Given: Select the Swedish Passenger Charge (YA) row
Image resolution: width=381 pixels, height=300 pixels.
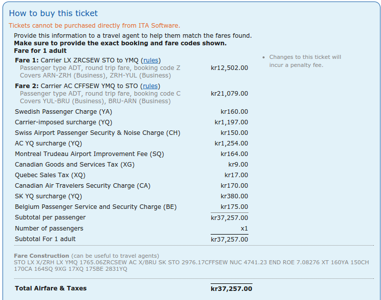Looking at the screenshot, I should coord(63,112).
